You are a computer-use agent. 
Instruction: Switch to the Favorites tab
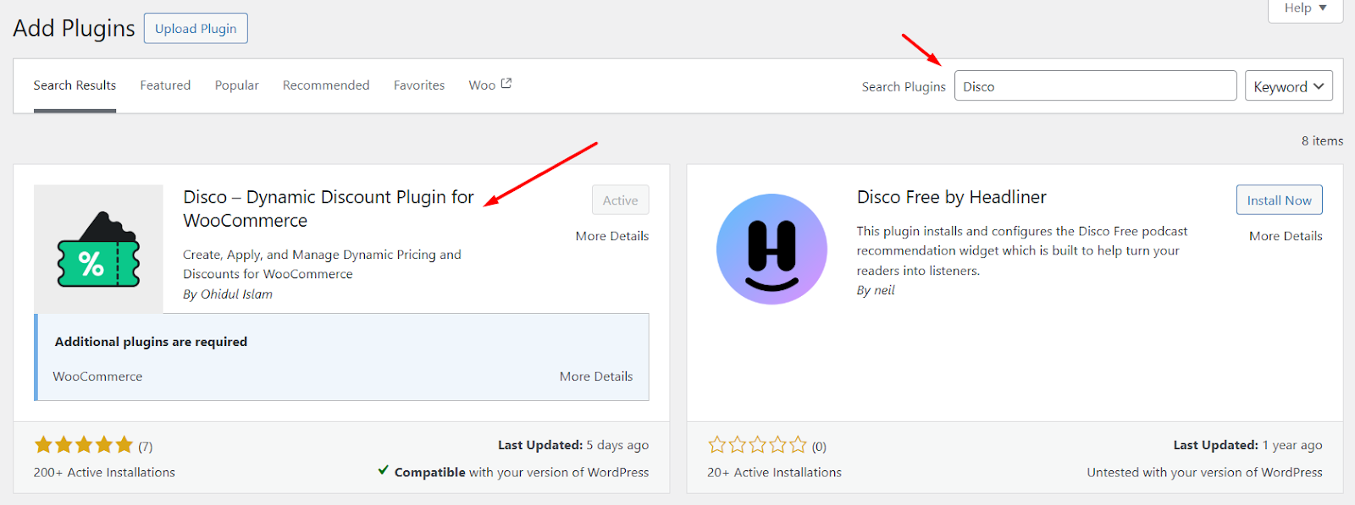419,85
